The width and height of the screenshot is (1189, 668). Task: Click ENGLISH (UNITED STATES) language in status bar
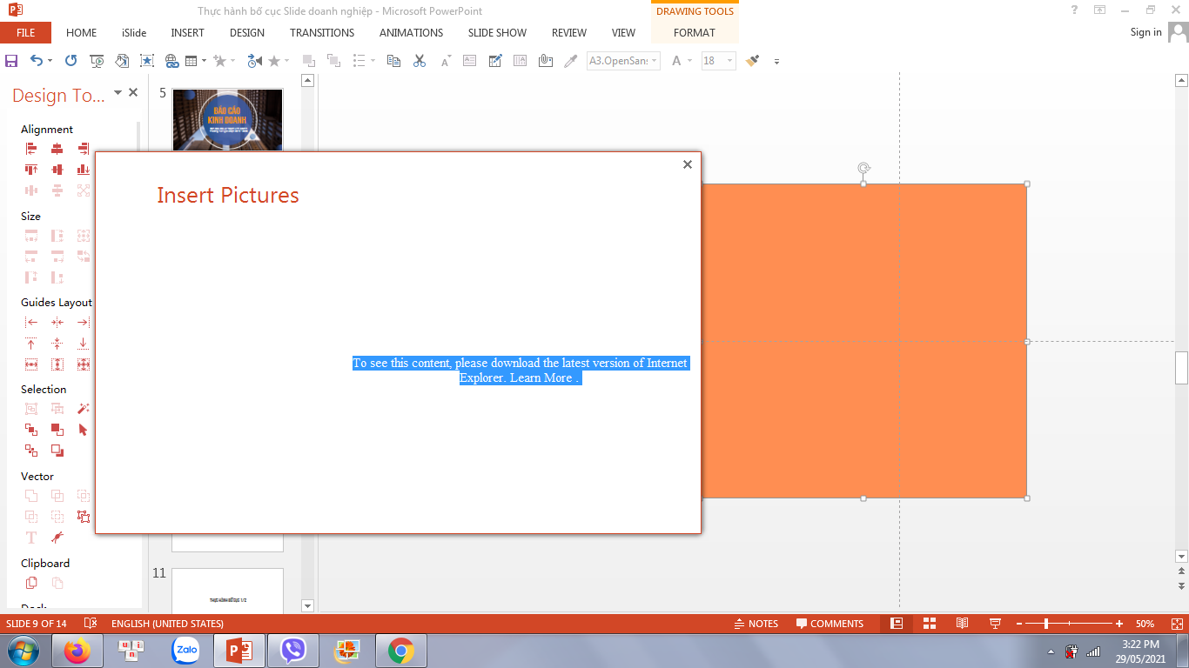pyautogui.click(x=167, y=624)
